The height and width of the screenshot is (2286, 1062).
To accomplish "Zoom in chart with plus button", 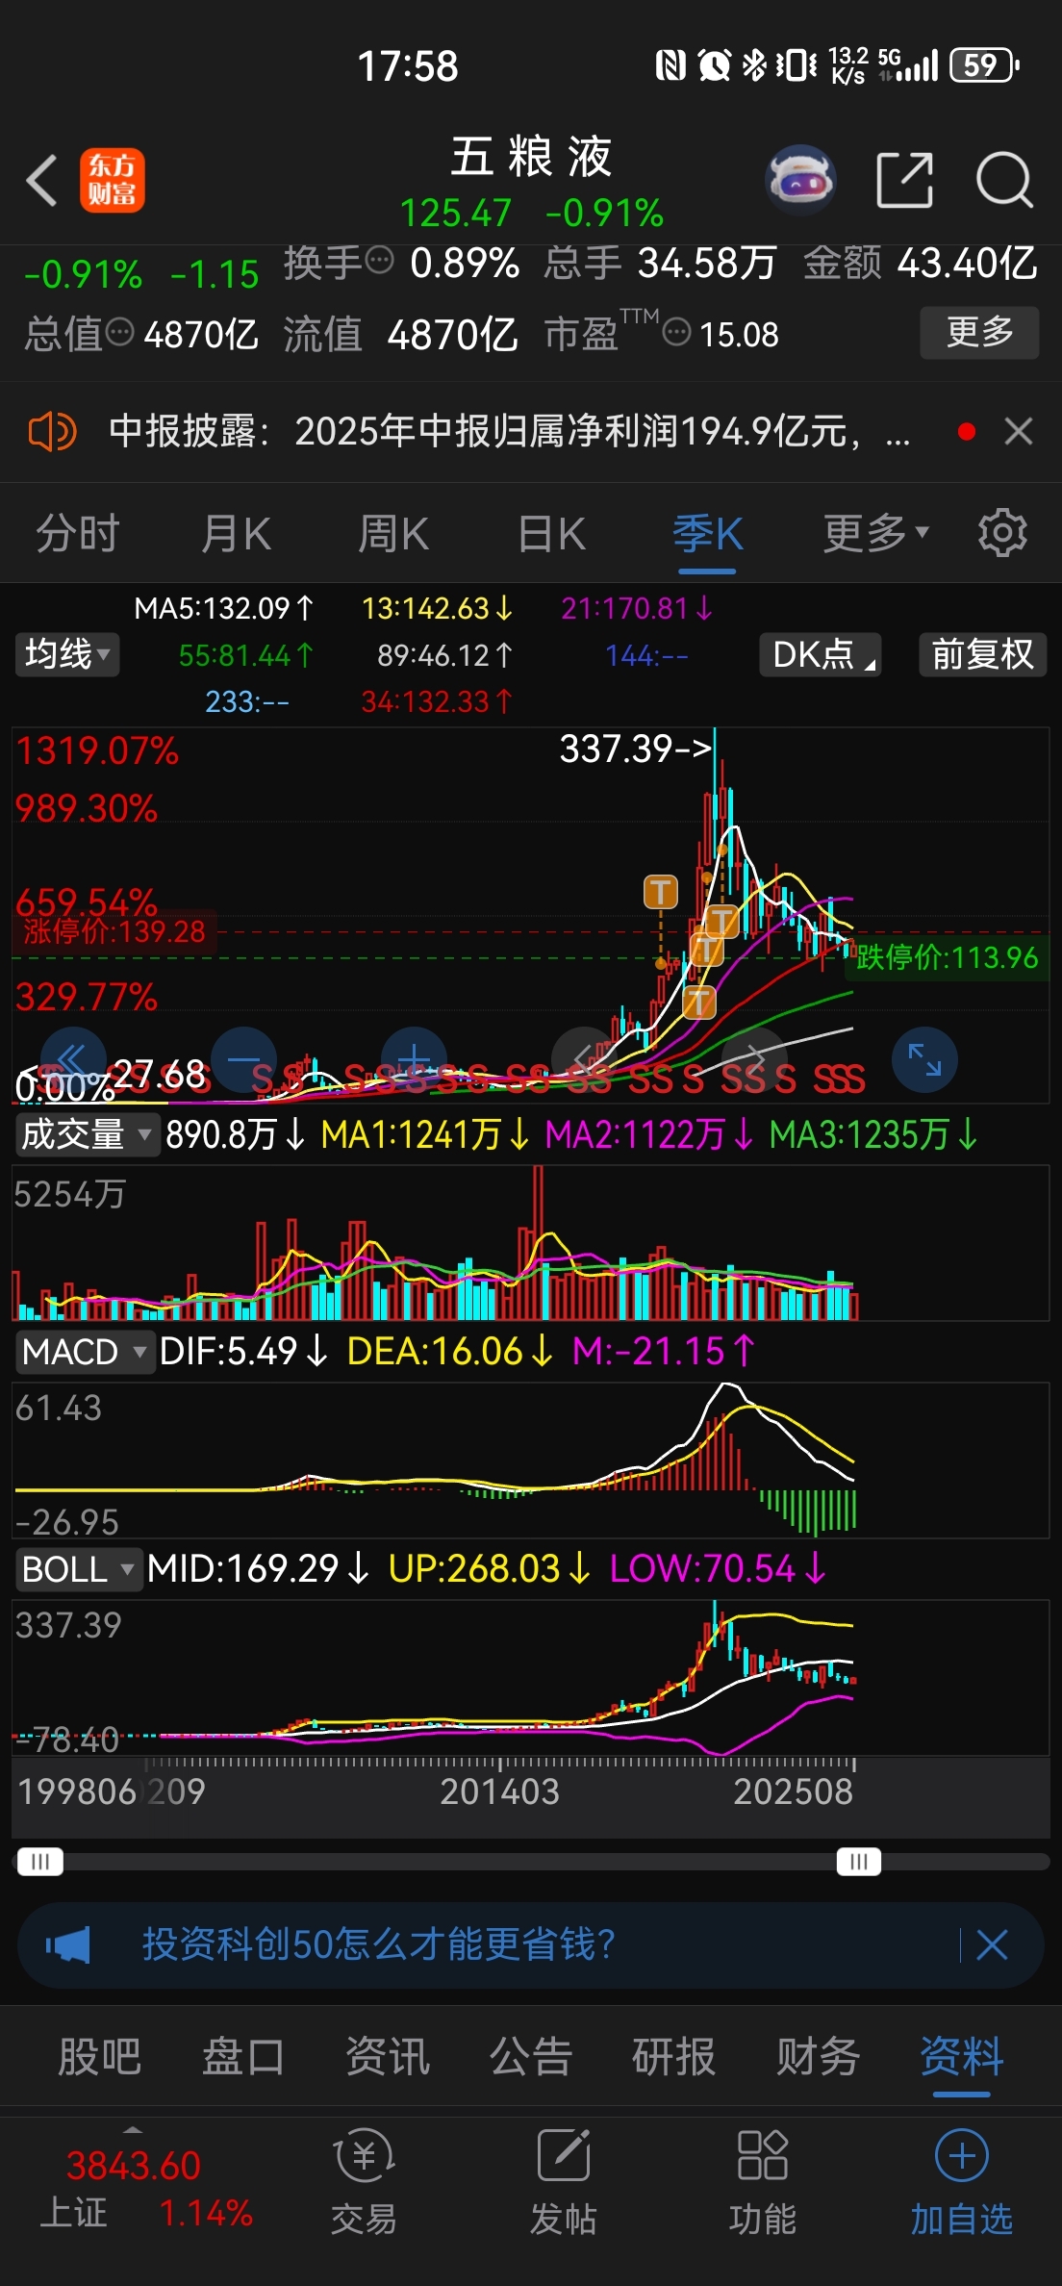I will click(415, 1059).
